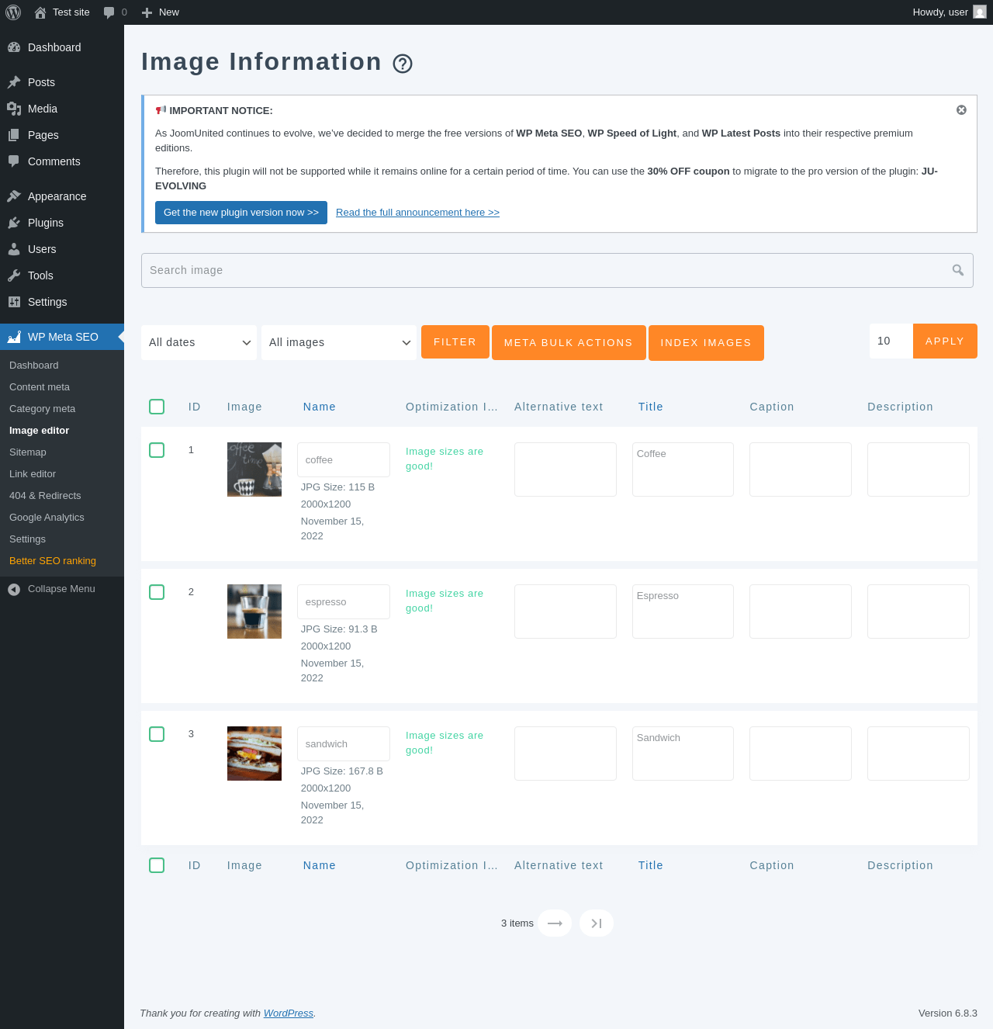
Task: Navigate to Plugins in the sidebar
Action: click(46, 223)
